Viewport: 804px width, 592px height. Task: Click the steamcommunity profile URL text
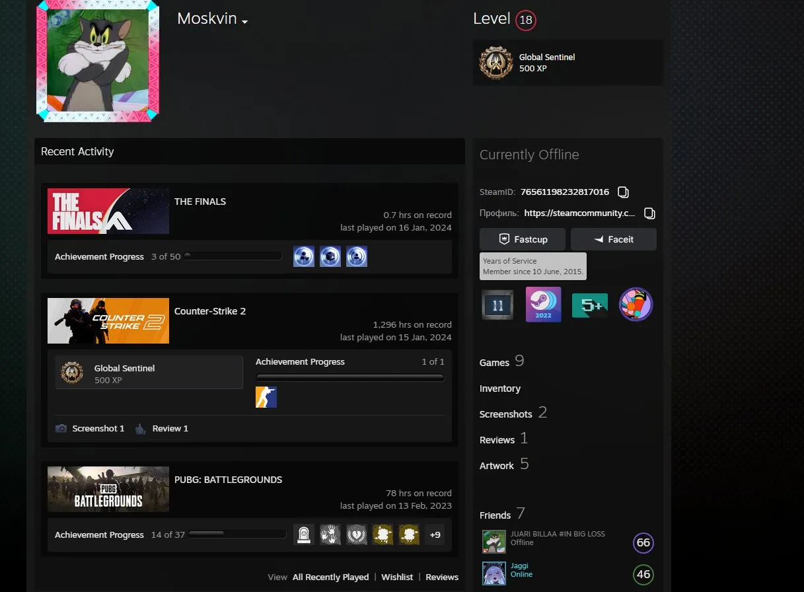(579, 213)
